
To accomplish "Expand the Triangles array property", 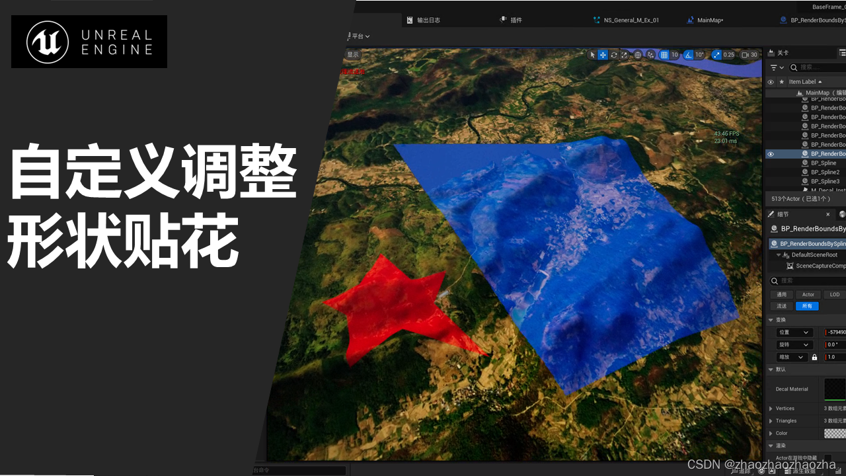I will (x=771, y=420).
